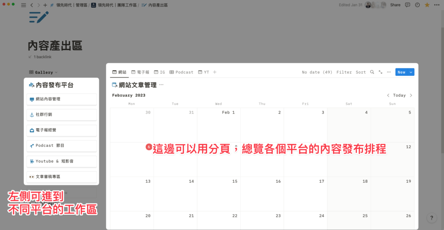Image resolution: width=444 pixels, height=230 pixels.
Task: Open the Podcast 節目 card
Action: pyautogui.click(x=62, y=146)
